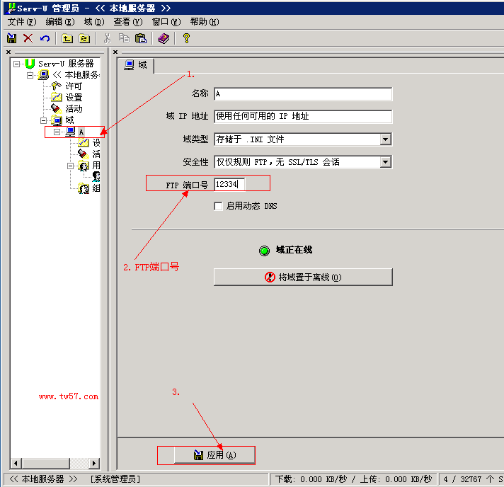The height and width of the screenshot is (487, 504).
Task: Click the save disk toolbar icon
Action: tap(11, 38)
